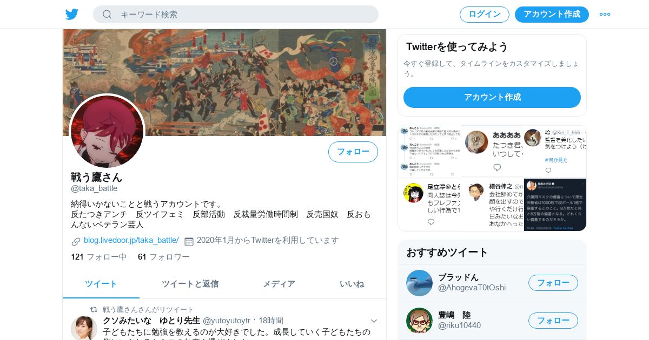The height and width of the screenshot is (340, 649).
Task: Open the three-dot more options menu
Action: coord(605,14)
